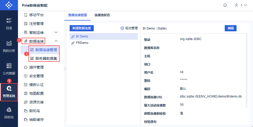Click the 资源交接 icon

25,102
